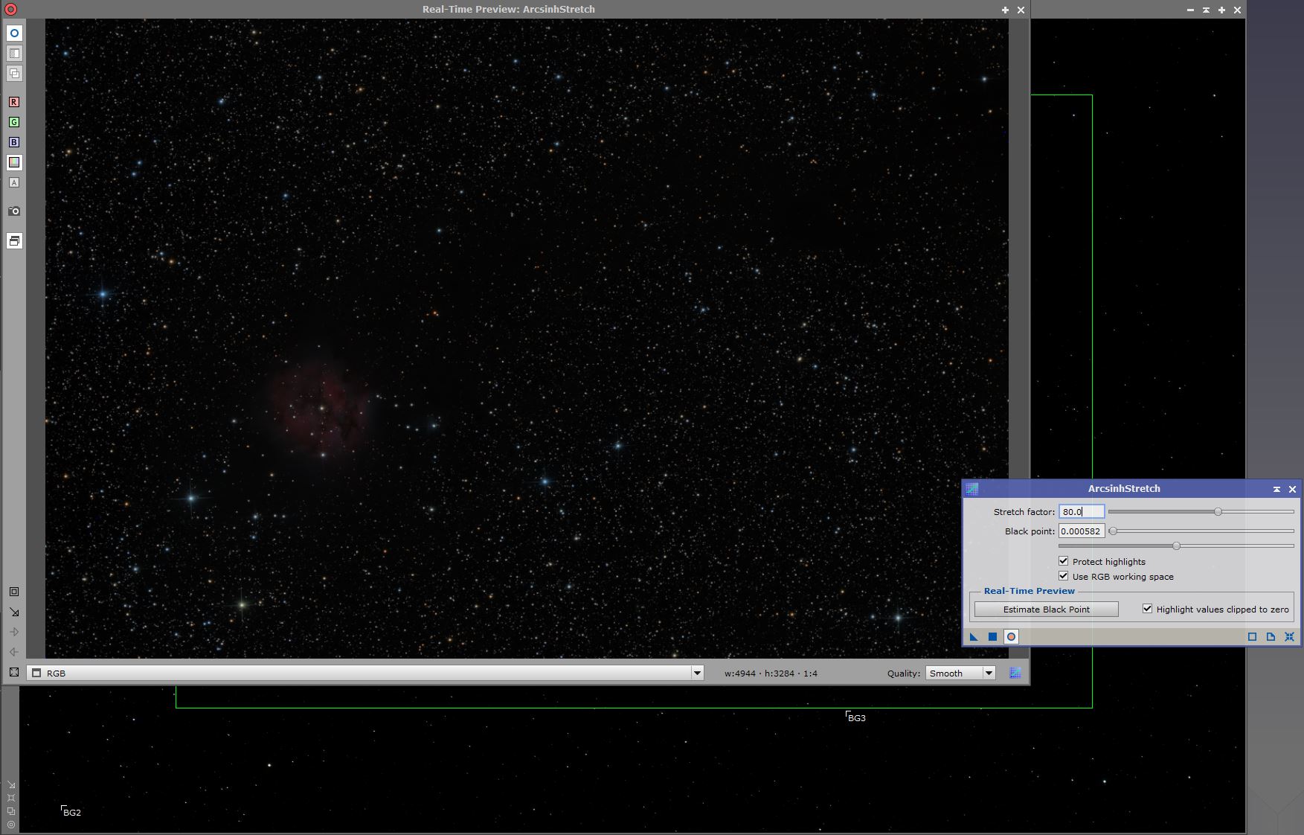Toggle the blue channel display button
The width and height of the screenshot is (1304, 835).
point(14,142)
